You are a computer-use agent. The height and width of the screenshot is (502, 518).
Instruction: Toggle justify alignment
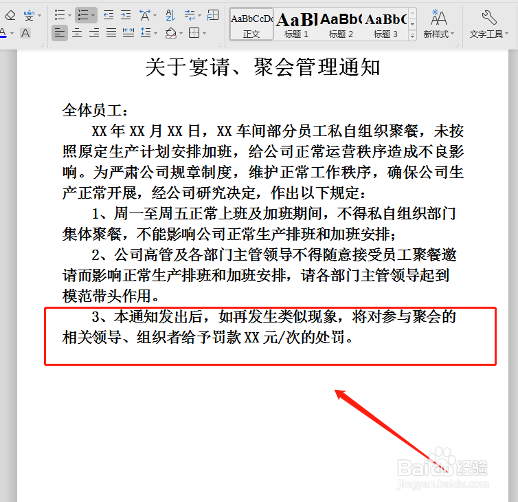[x=111, y=33]
